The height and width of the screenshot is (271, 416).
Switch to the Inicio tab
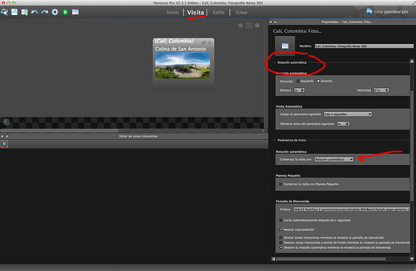172,12
